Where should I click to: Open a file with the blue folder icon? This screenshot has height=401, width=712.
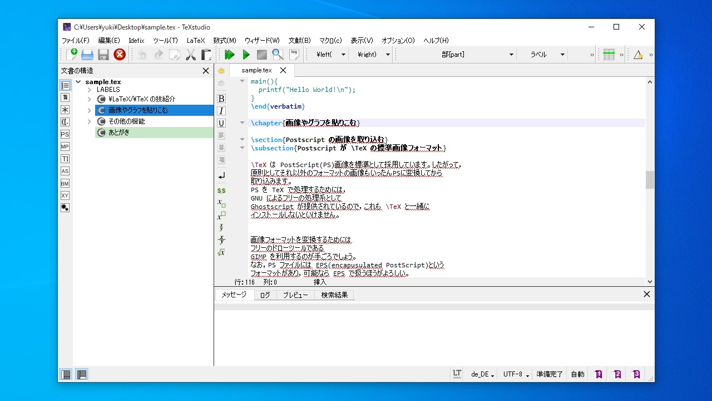tap(87, 55)
